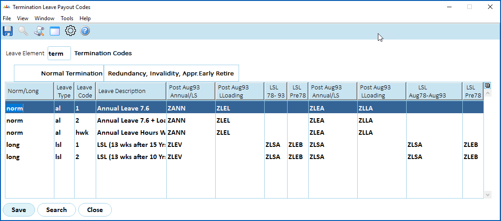Select the 'LSL (13 wks after 10 Yrs' cell
The height and width of the screenshot is (221, 501).
coord(131,157)
